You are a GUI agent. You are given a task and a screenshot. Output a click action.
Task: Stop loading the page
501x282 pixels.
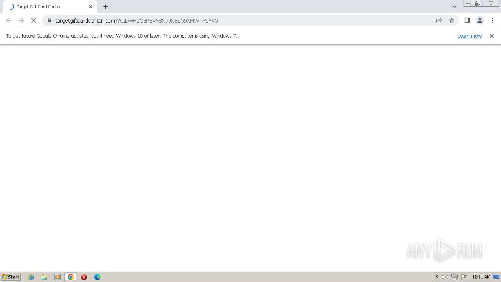tap(34, 20)
